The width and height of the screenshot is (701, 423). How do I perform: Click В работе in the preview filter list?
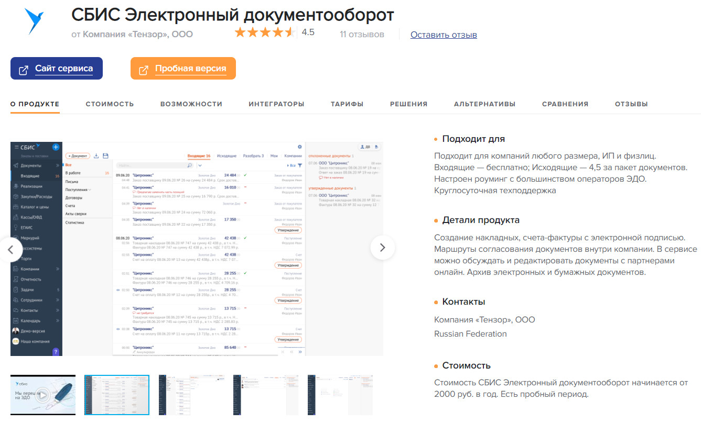pos(73,173)
